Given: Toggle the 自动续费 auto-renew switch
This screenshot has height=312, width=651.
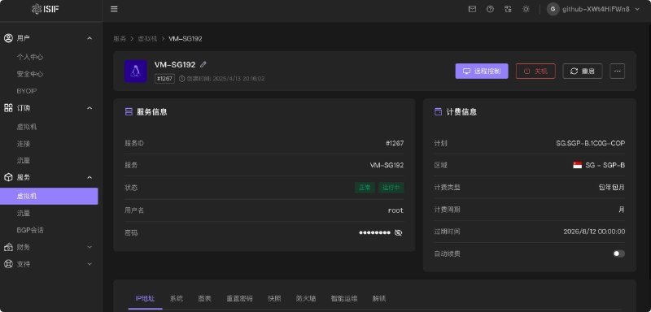Looking at the screenshot, I should coord(618,253).
